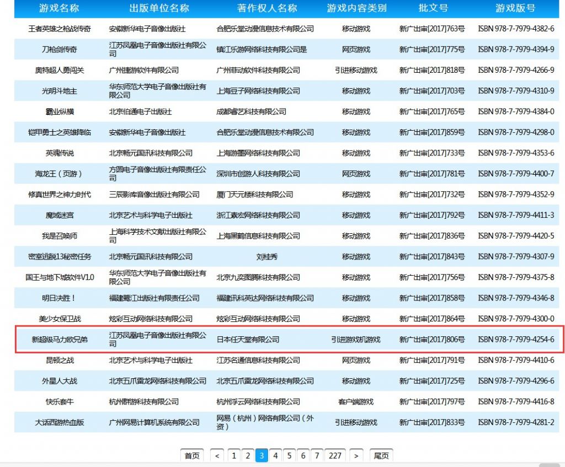Click copyright holder 上海黑鹤信息科技有限公司

258,236
